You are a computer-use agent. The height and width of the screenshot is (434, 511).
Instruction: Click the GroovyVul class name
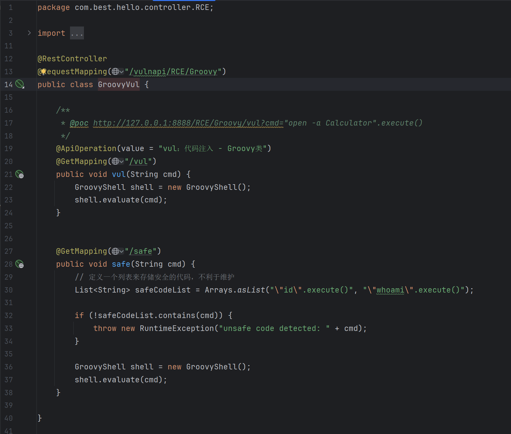119,84
